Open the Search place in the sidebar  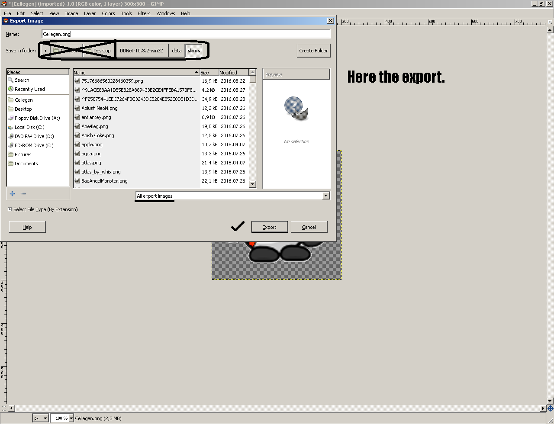(22, 80)
